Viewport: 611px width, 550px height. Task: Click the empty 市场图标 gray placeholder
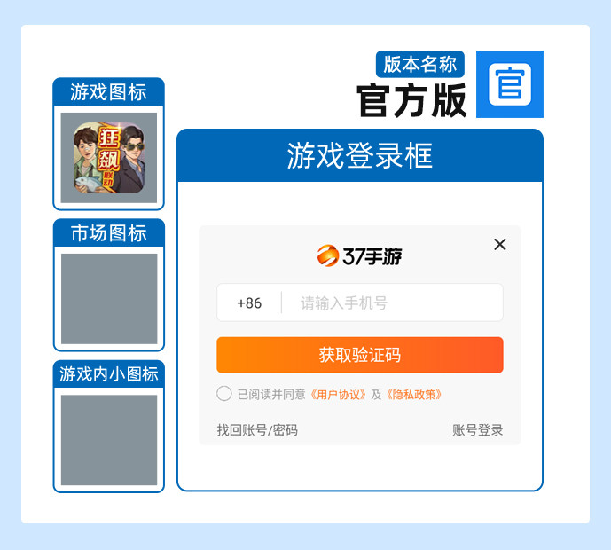(109, 299)
